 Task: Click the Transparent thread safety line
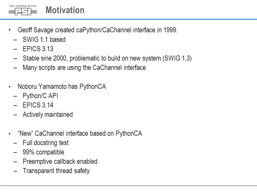pyautogui.click(x=56, y=171)
